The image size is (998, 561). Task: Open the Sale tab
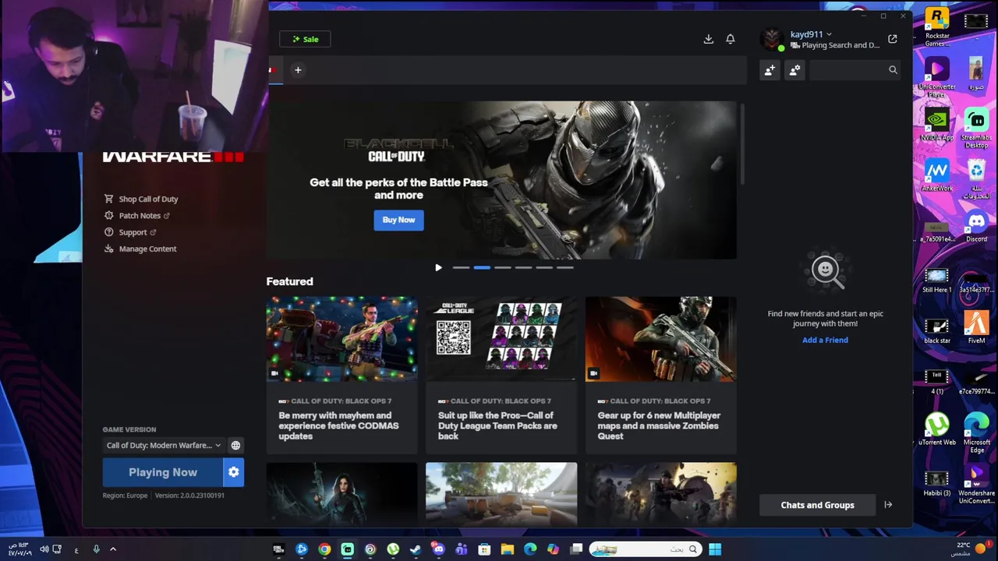306,39
